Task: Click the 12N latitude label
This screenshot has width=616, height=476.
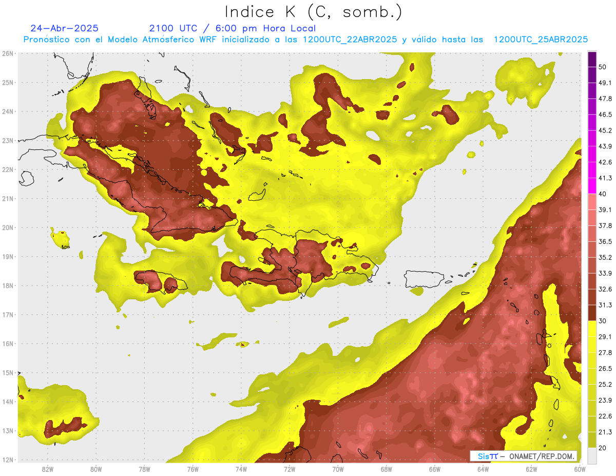Action: tap(8, 460)
